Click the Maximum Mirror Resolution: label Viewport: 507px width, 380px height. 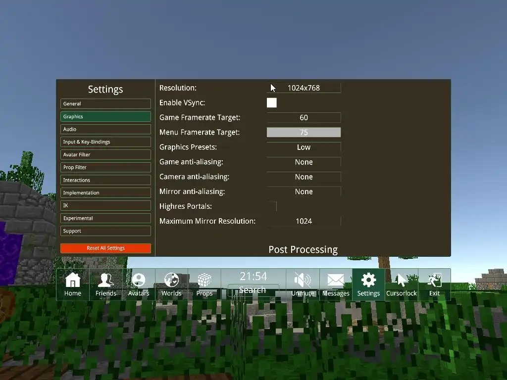(x=207, y=221)
